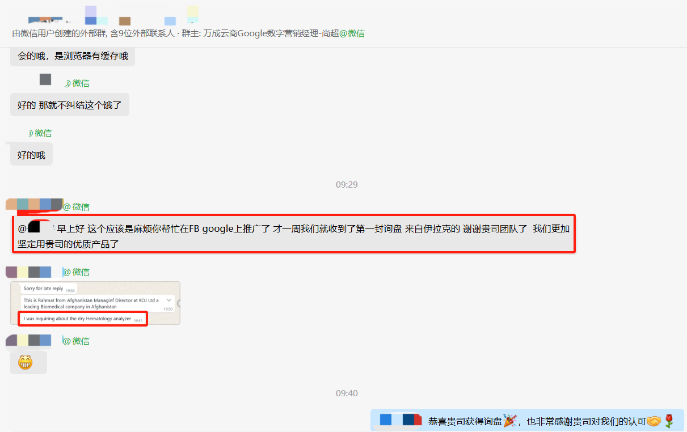Click the multicolored avatar beside the red-boxed message
This screenshot has height=432, width=687.
pos(33,204)
